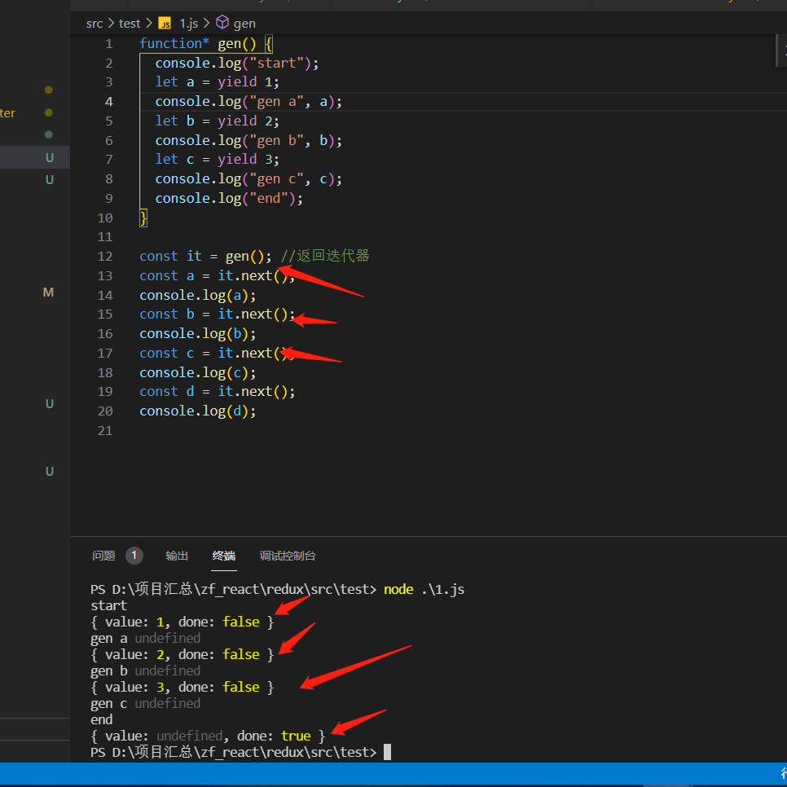Switch to the 输出 panel tab

(177, 556)
